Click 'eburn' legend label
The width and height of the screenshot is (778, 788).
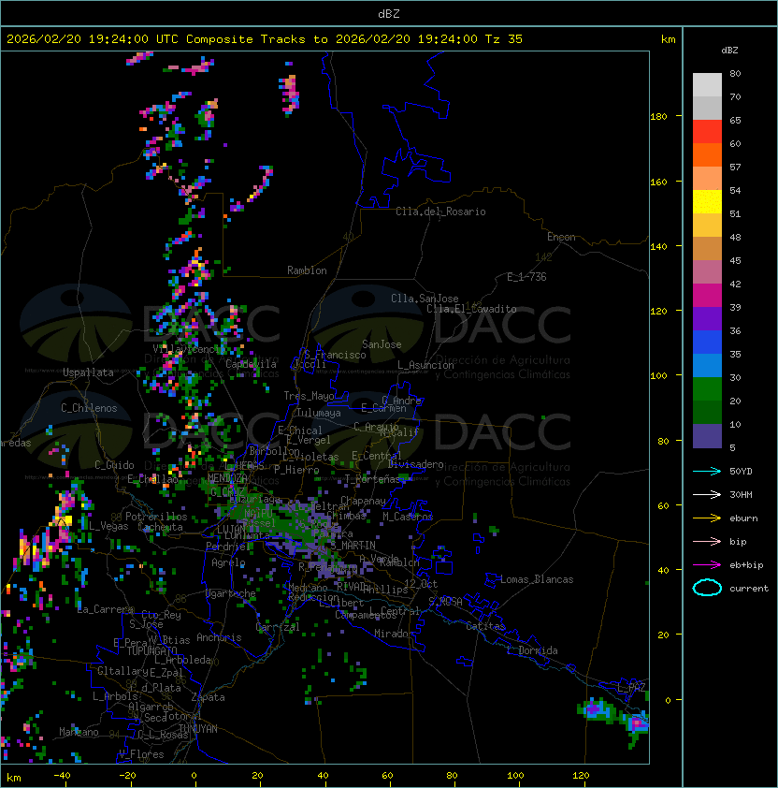[743, 518]
